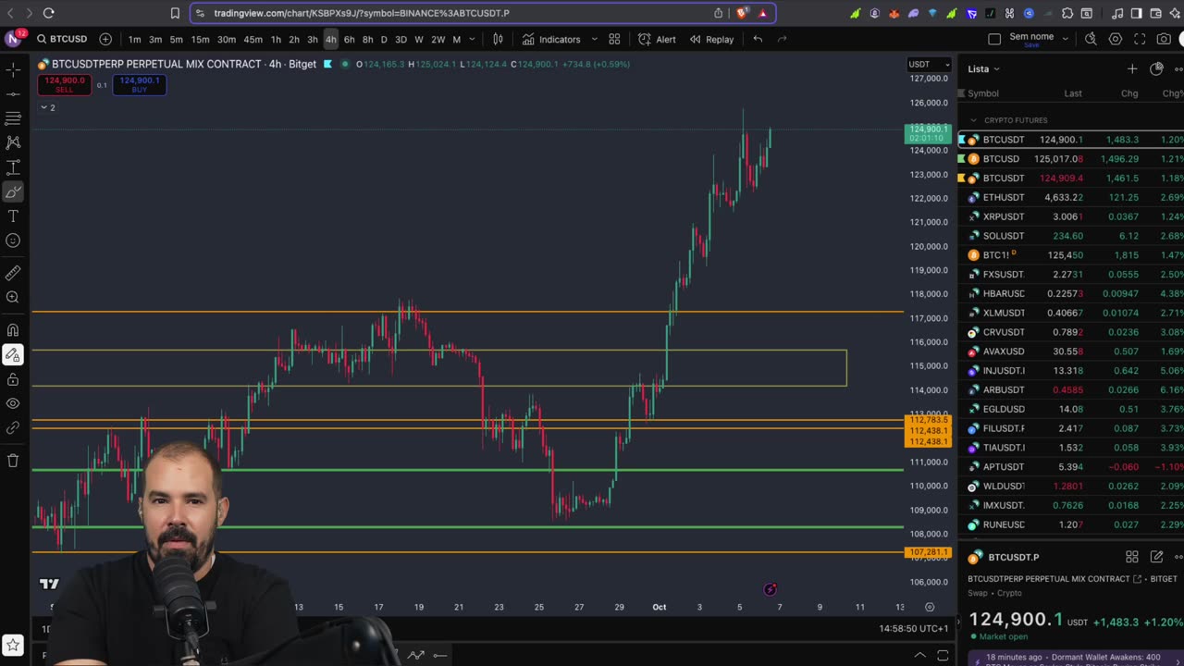Image resolution: width=1184 pixels, height=666 pixels.
Task: Open the USDT currency dropdown
Action: point(929,64)
